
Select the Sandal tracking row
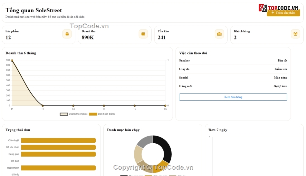click(233, 78)
